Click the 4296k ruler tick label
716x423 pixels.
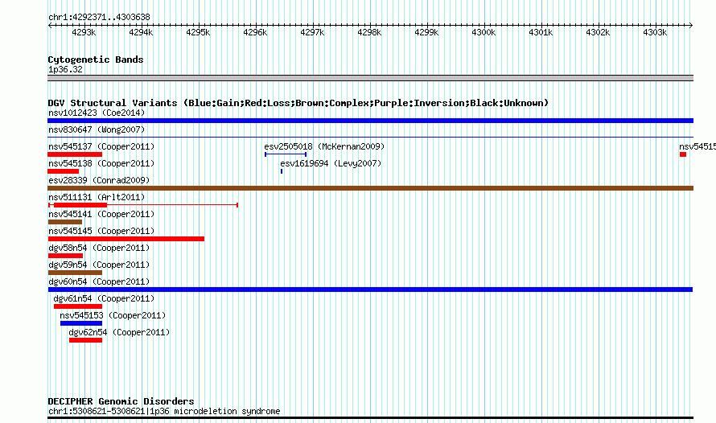pos(255,32)
